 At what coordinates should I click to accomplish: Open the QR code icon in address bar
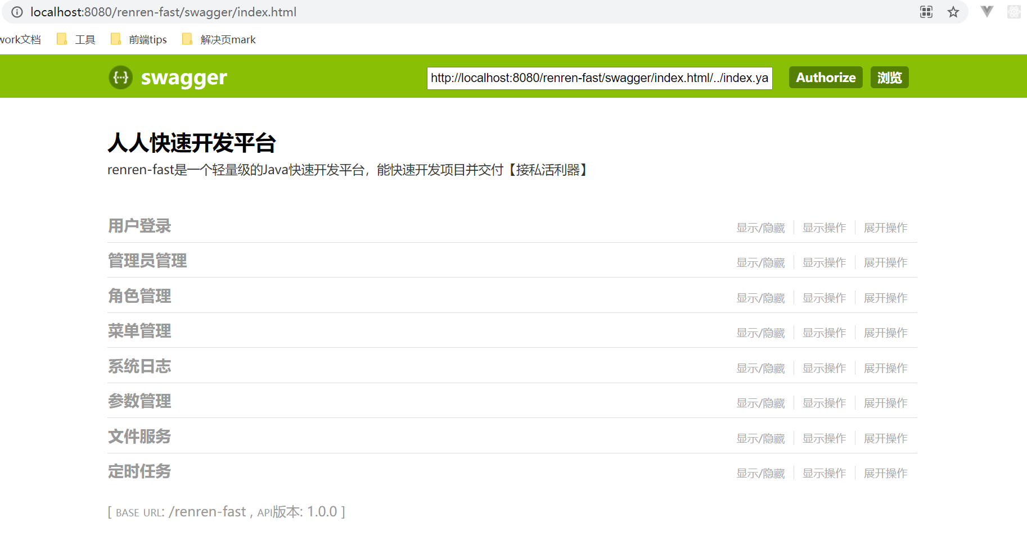pyautogui.click(x=926, y=12)
